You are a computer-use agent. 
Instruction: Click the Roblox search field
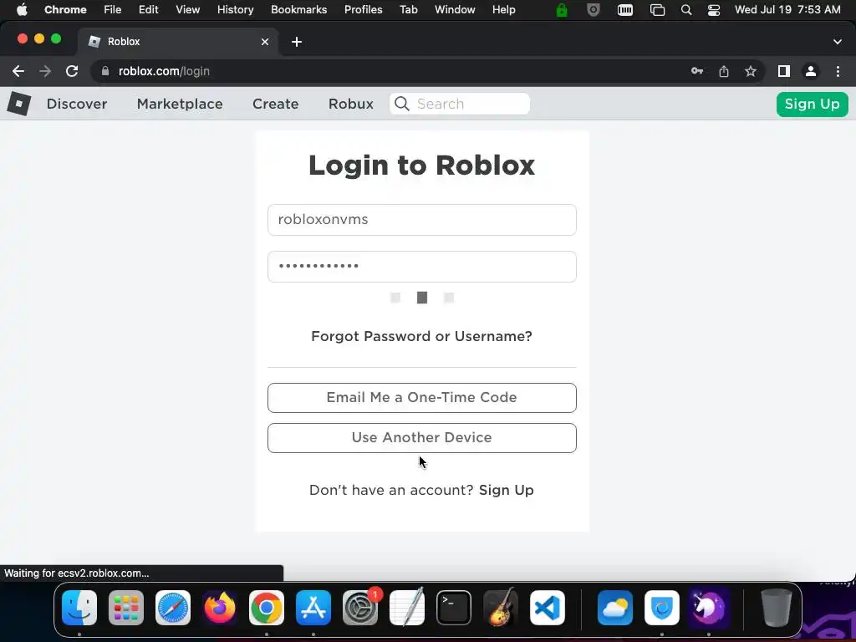tap(460, 104)
